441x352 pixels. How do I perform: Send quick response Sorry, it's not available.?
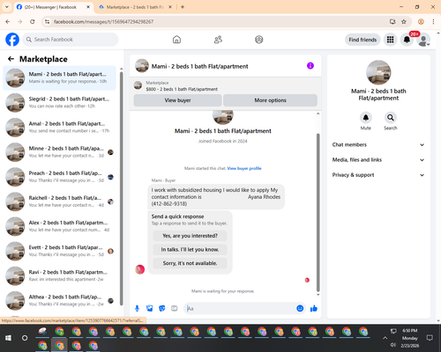190,263
